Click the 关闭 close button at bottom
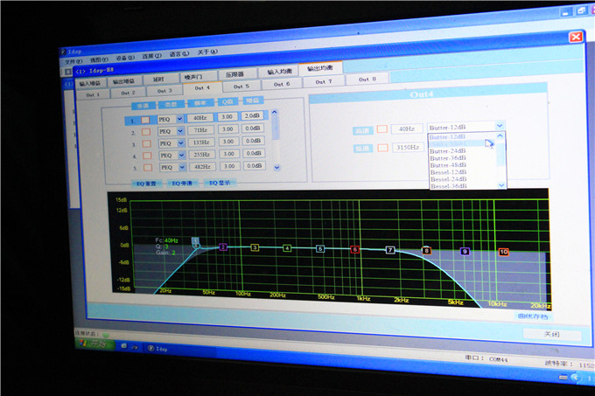 (552, 334)
